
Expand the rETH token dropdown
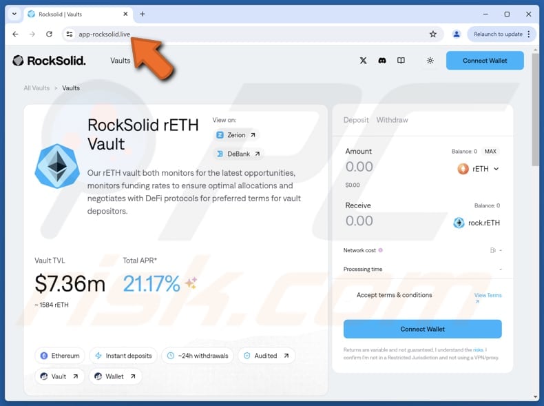coord(479,169)
